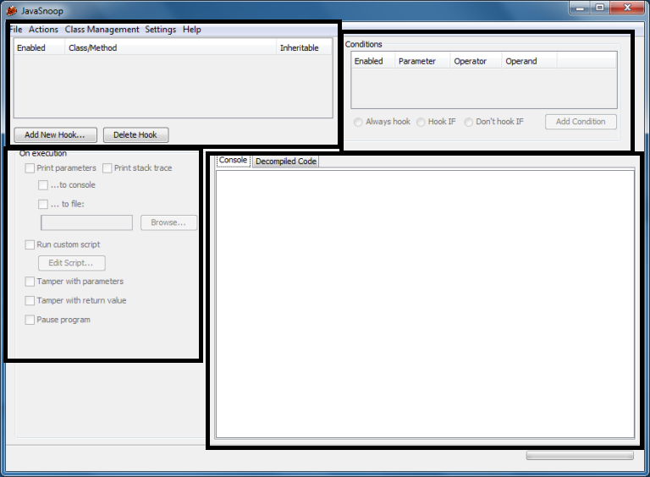Click the Add New Hook button
Image resolution: width=650 pixels, height=477 pixels.
[x=55, y=134]
